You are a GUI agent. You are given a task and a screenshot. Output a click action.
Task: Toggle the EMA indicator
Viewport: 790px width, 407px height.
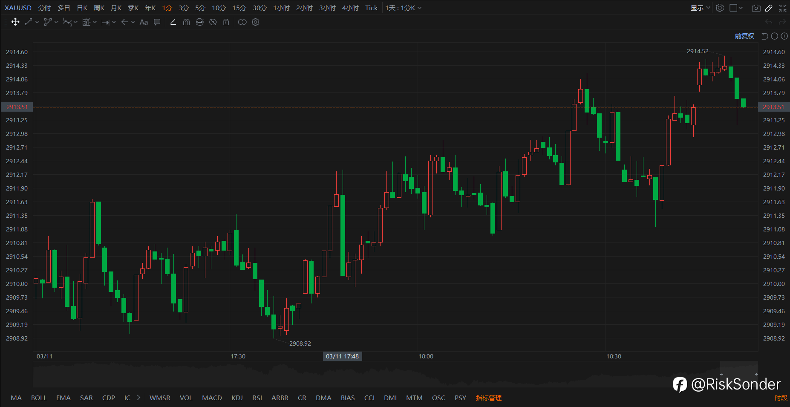[x=63, y=398]
